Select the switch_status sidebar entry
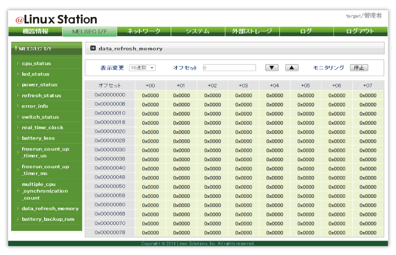Screen dimensions: 396x255 pos(40,117)
